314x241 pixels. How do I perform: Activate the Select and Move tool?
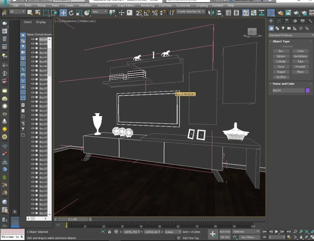[63, 13]
